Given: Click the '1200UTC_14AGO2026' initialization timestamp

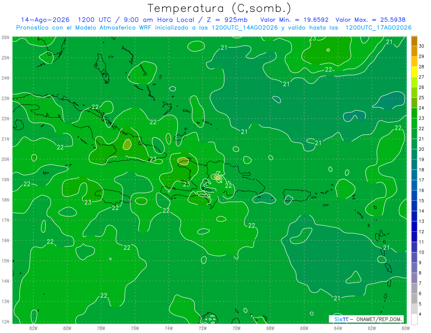Looking at the screenshot, I should click(x=245, y=28).
